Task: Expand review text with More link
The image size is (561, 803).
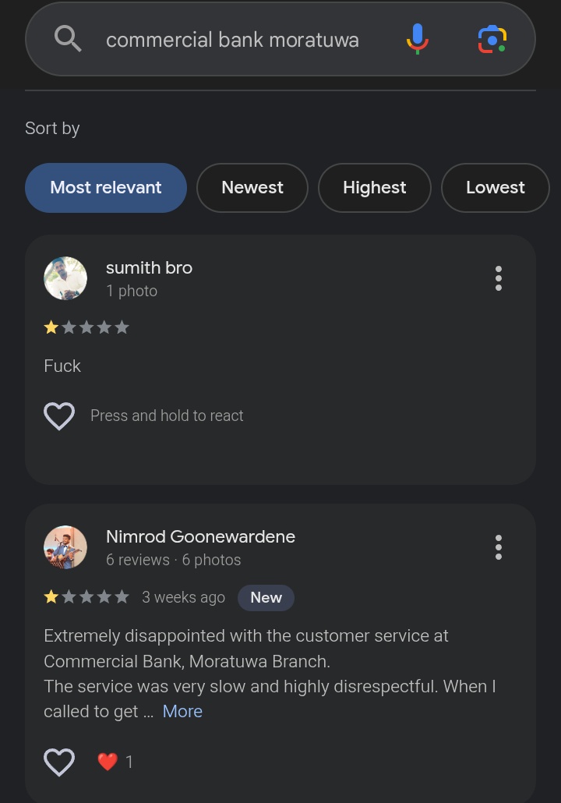Action: point(182,711)
